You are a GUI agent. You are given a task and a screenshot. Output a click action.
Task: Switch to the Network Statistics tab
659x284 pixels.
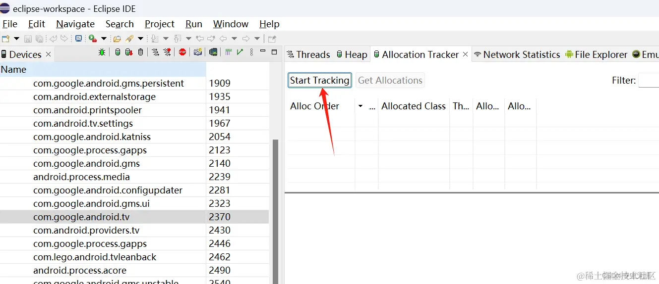coord(517,54)
